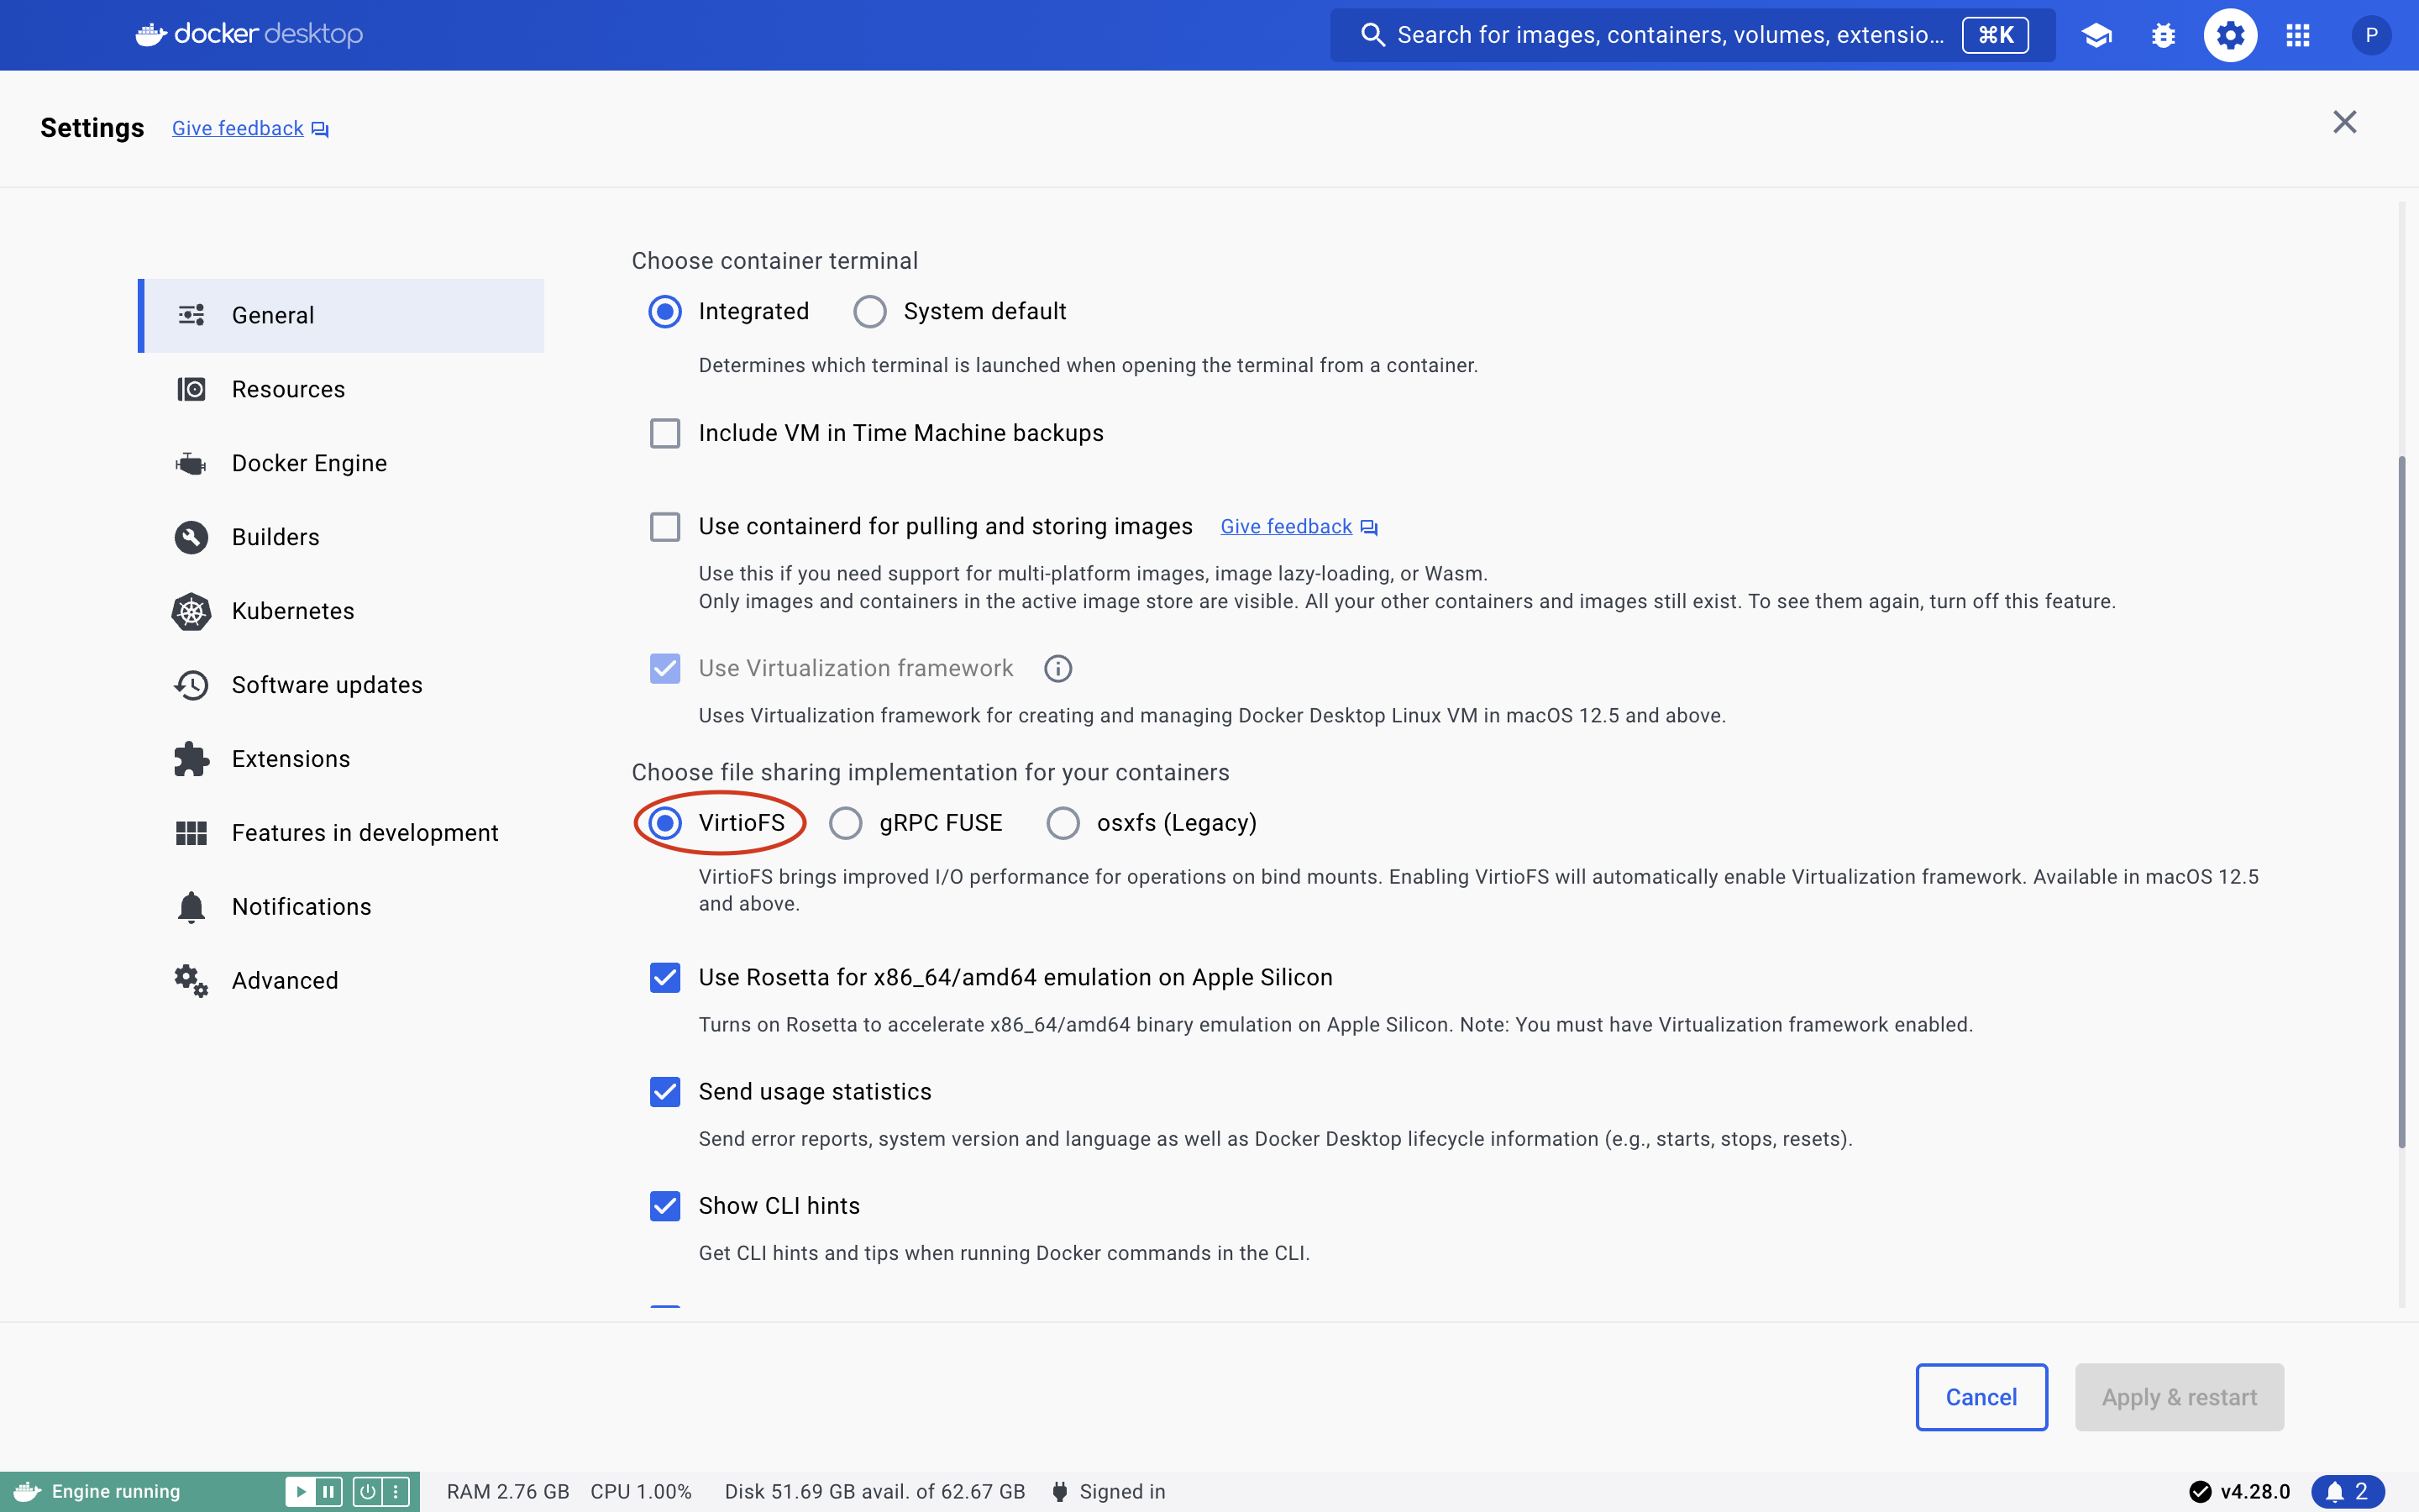Click the Cancel button
The image size is (2419, 1512).
coord(1981,1397)
